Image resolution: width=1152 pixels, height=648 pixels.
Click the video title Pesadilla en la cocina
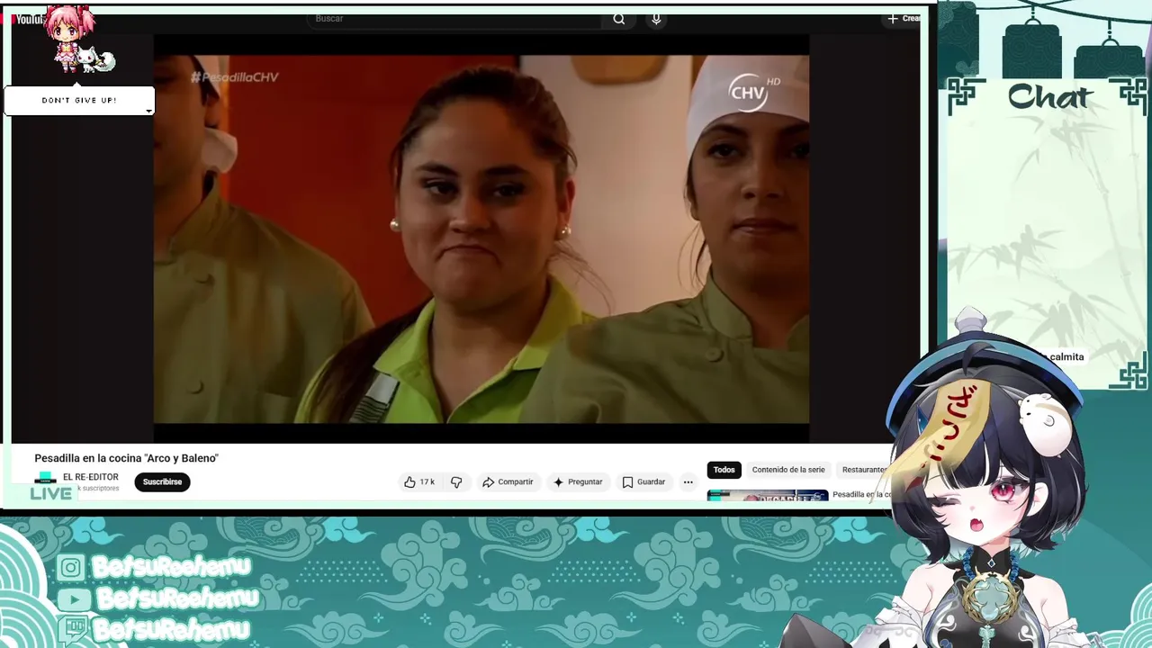click(127, 458)
